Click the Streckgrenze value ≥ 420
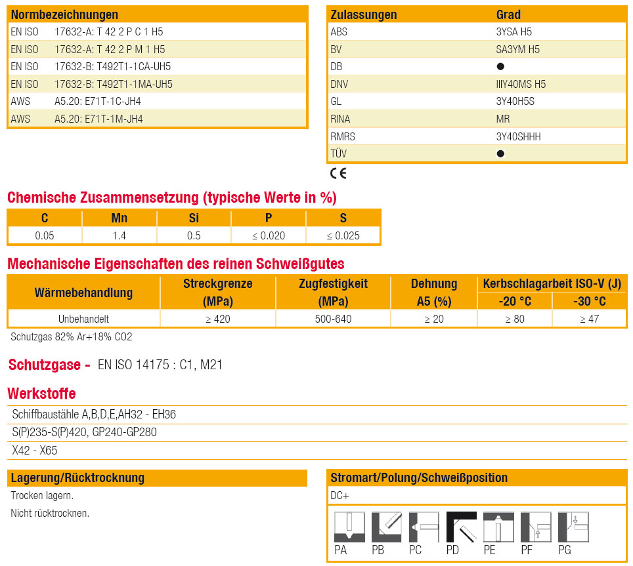 coord(217,319)
